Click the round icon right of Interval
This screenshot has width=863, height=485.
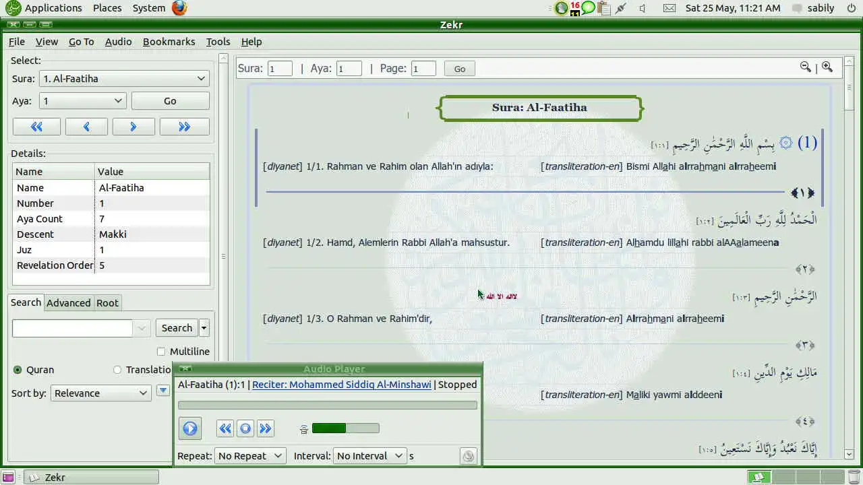[469, 456]
